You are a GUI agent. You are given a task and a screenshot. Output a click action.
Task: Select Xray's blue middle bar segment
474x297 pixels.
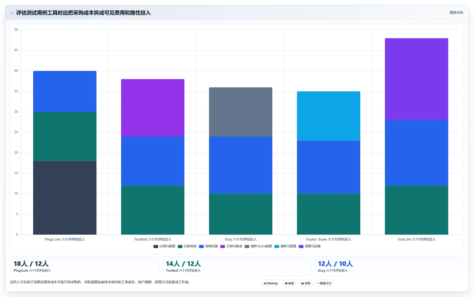point(241,165)
